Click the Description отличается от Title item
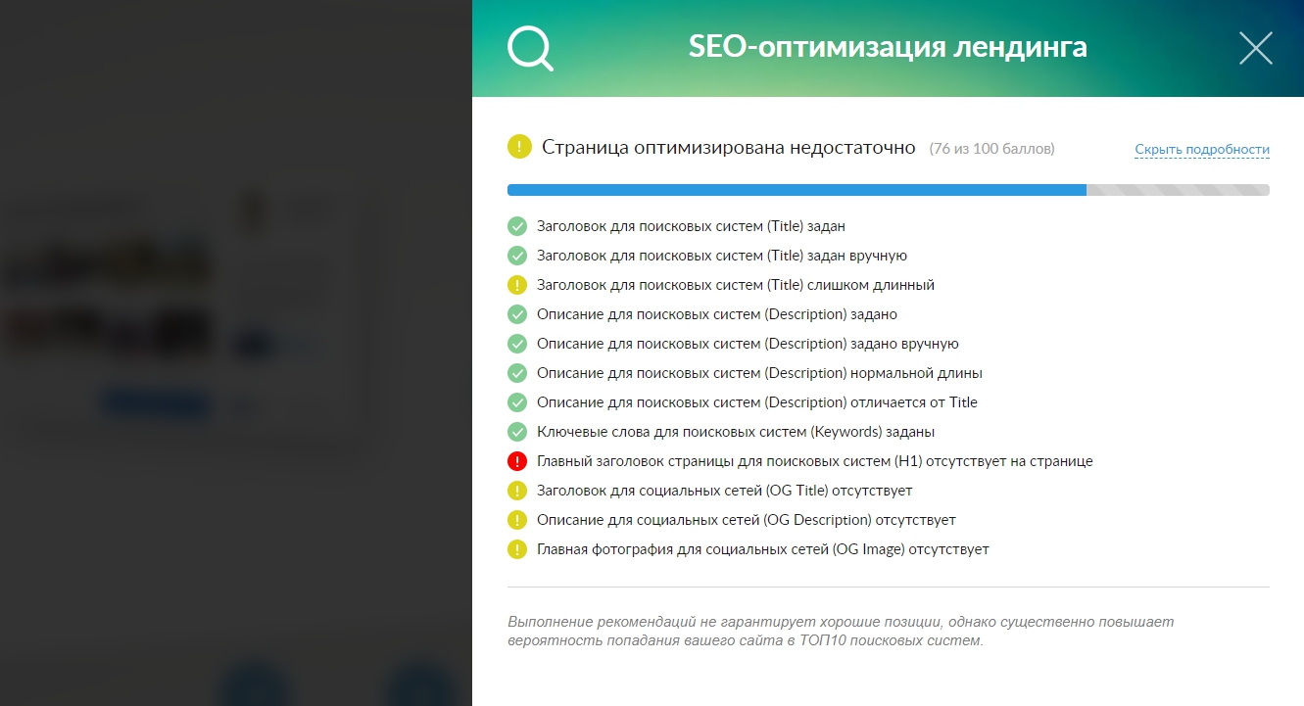This screenshot has width=1304, height=706. coord(756,402)
